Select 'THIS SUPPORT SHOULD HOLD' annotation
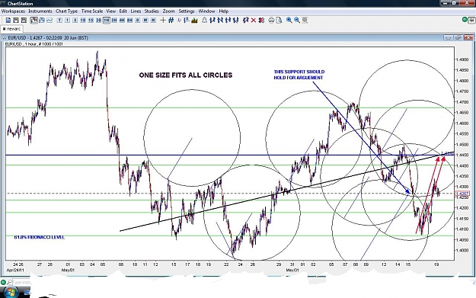Viewport: 476px width, 298px height. click(x=299, y=75)
